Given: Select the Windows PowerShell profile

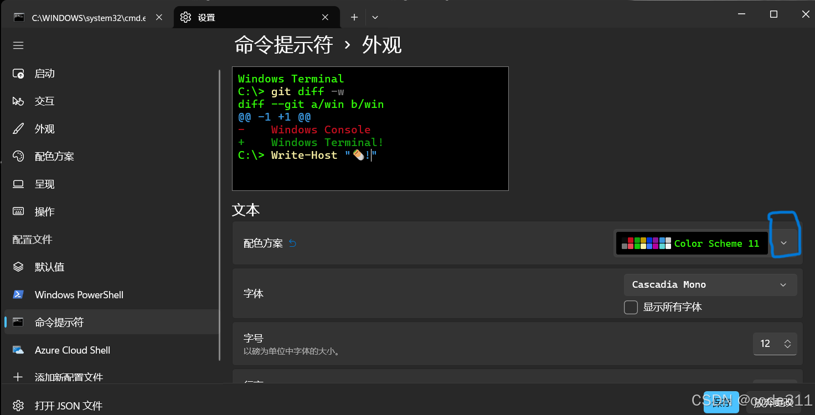Looking at the screenshot, I should 111,295.
